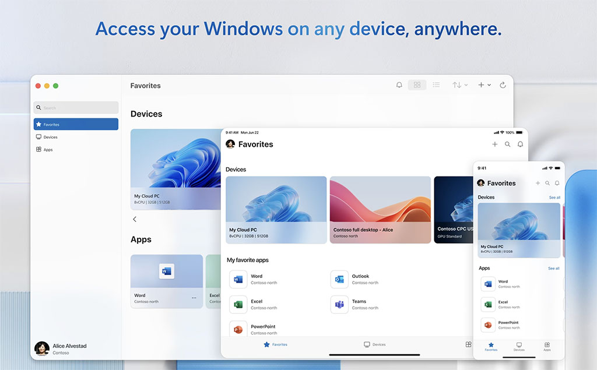Select Devices tab in phone bottom bar
Viewport: 597px width, 370px height.
point(519,346)
